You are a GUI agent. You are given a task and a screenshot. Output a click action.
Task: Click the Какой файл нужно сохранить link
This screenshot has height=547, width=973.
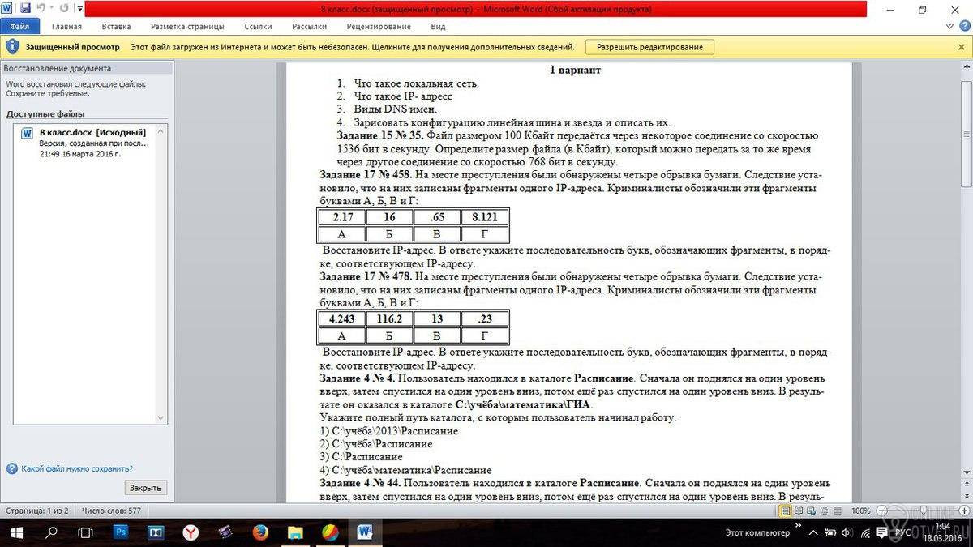(x=77, y=468)
